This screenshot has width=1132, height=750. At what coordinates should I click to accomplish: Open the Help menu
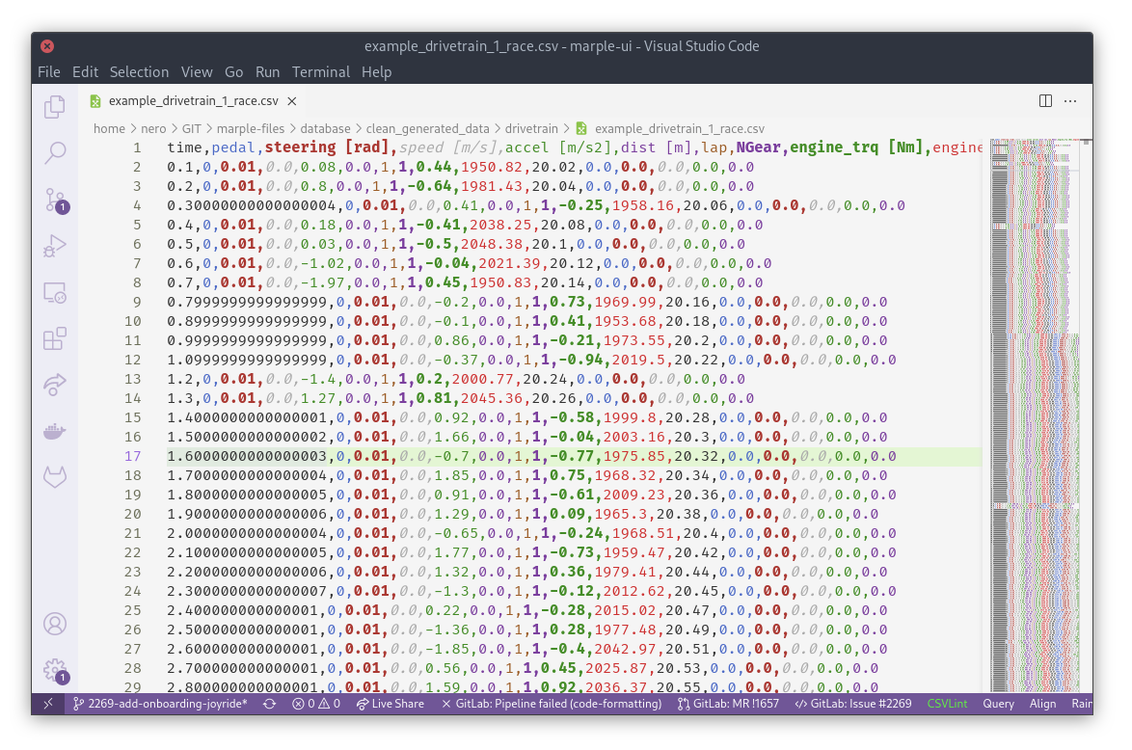click(376, 72)
